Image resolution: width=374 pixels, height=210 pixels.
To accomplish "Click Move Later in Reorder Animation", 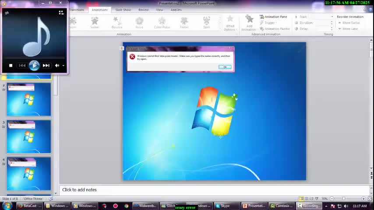I will pos(348,28).
